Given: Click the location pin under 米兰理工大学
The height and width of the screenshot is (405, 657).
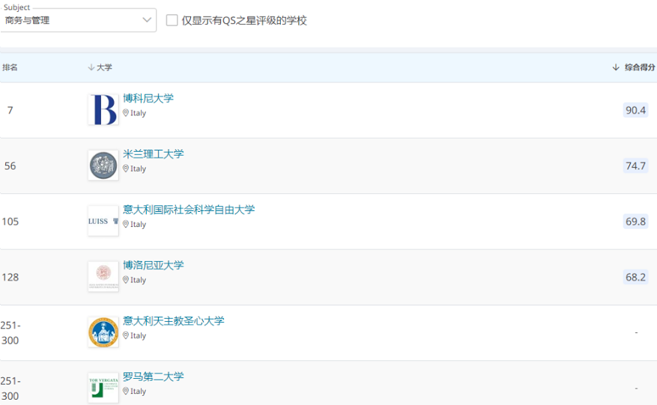Looking at the screenshot, I should tap(126, 168).
